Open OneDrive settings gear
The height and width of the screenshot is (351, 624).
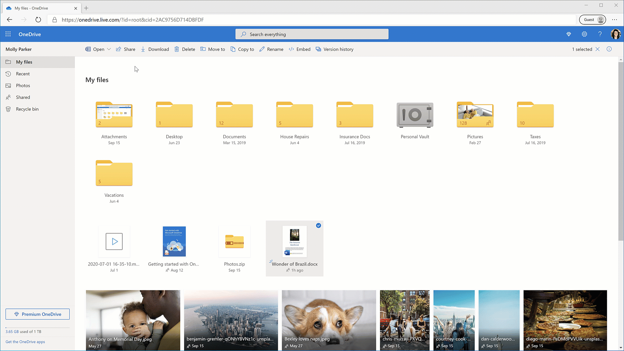coord(584,34)
